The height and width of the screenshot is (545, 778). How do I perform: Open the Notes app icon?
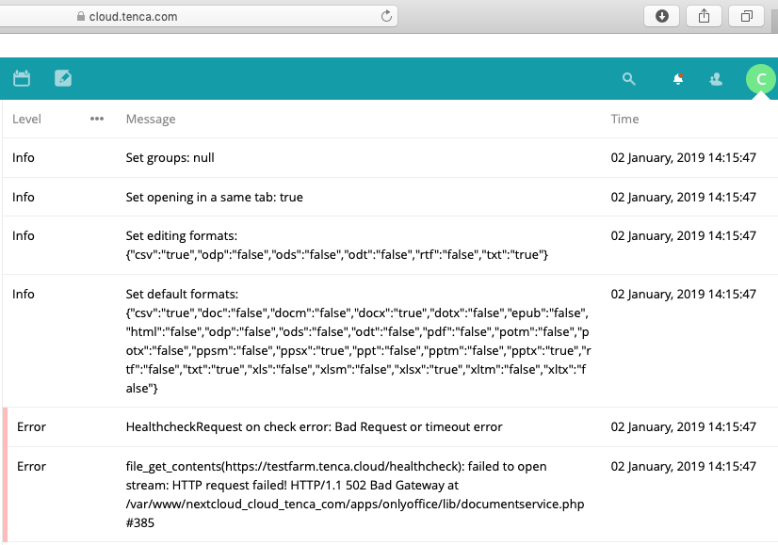[x=62, y=78]
